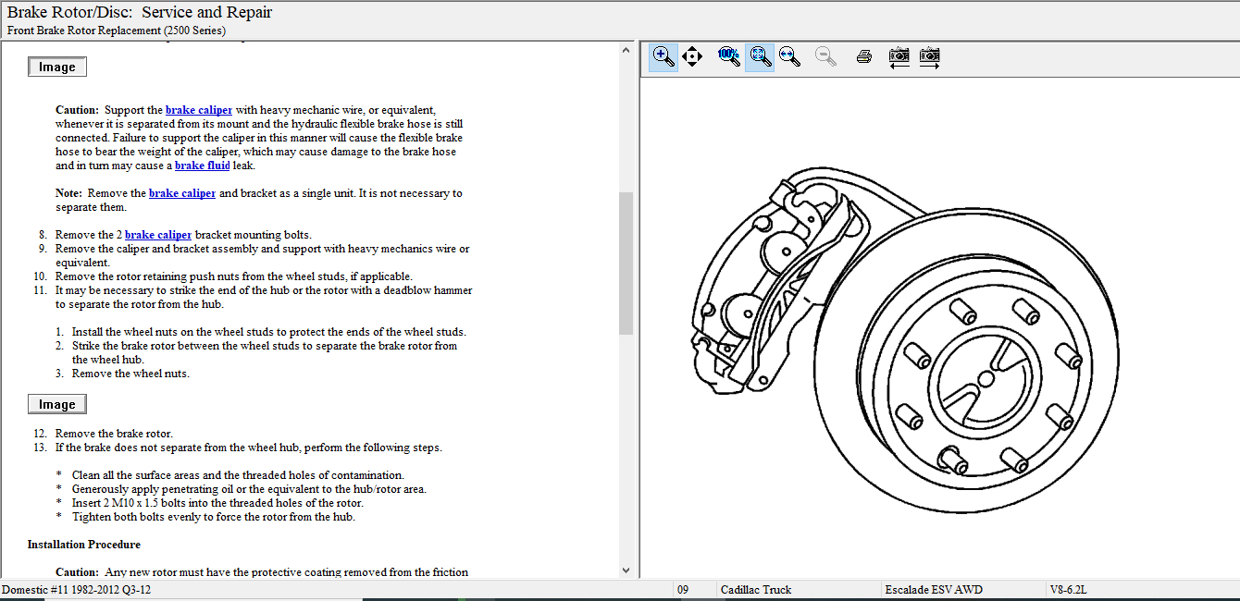Click the fit-to-width zoom icon
Screen dimensions: 1240x601
[789, 56]
